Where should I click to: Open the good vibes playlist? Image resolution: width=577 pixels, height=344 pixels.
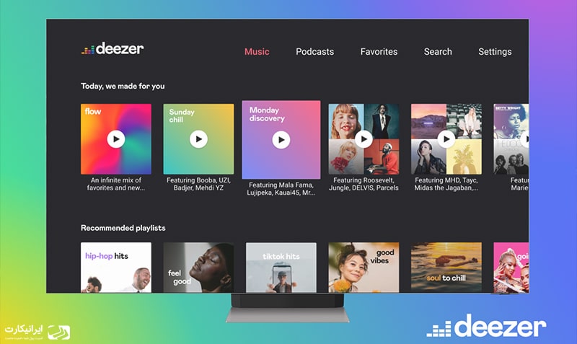coord(364,268)
